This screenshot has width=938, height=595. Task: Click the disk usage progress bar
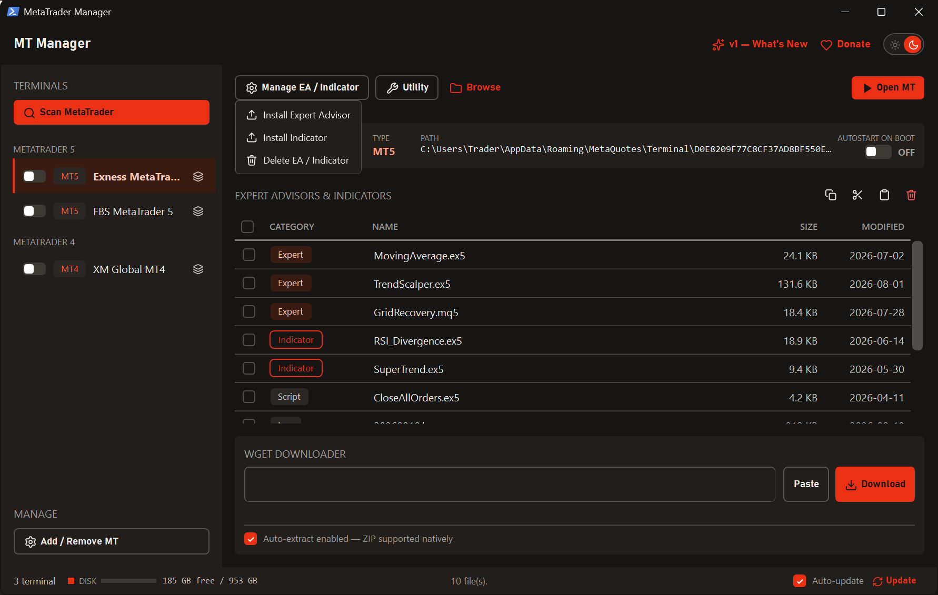tap(128, 581)
